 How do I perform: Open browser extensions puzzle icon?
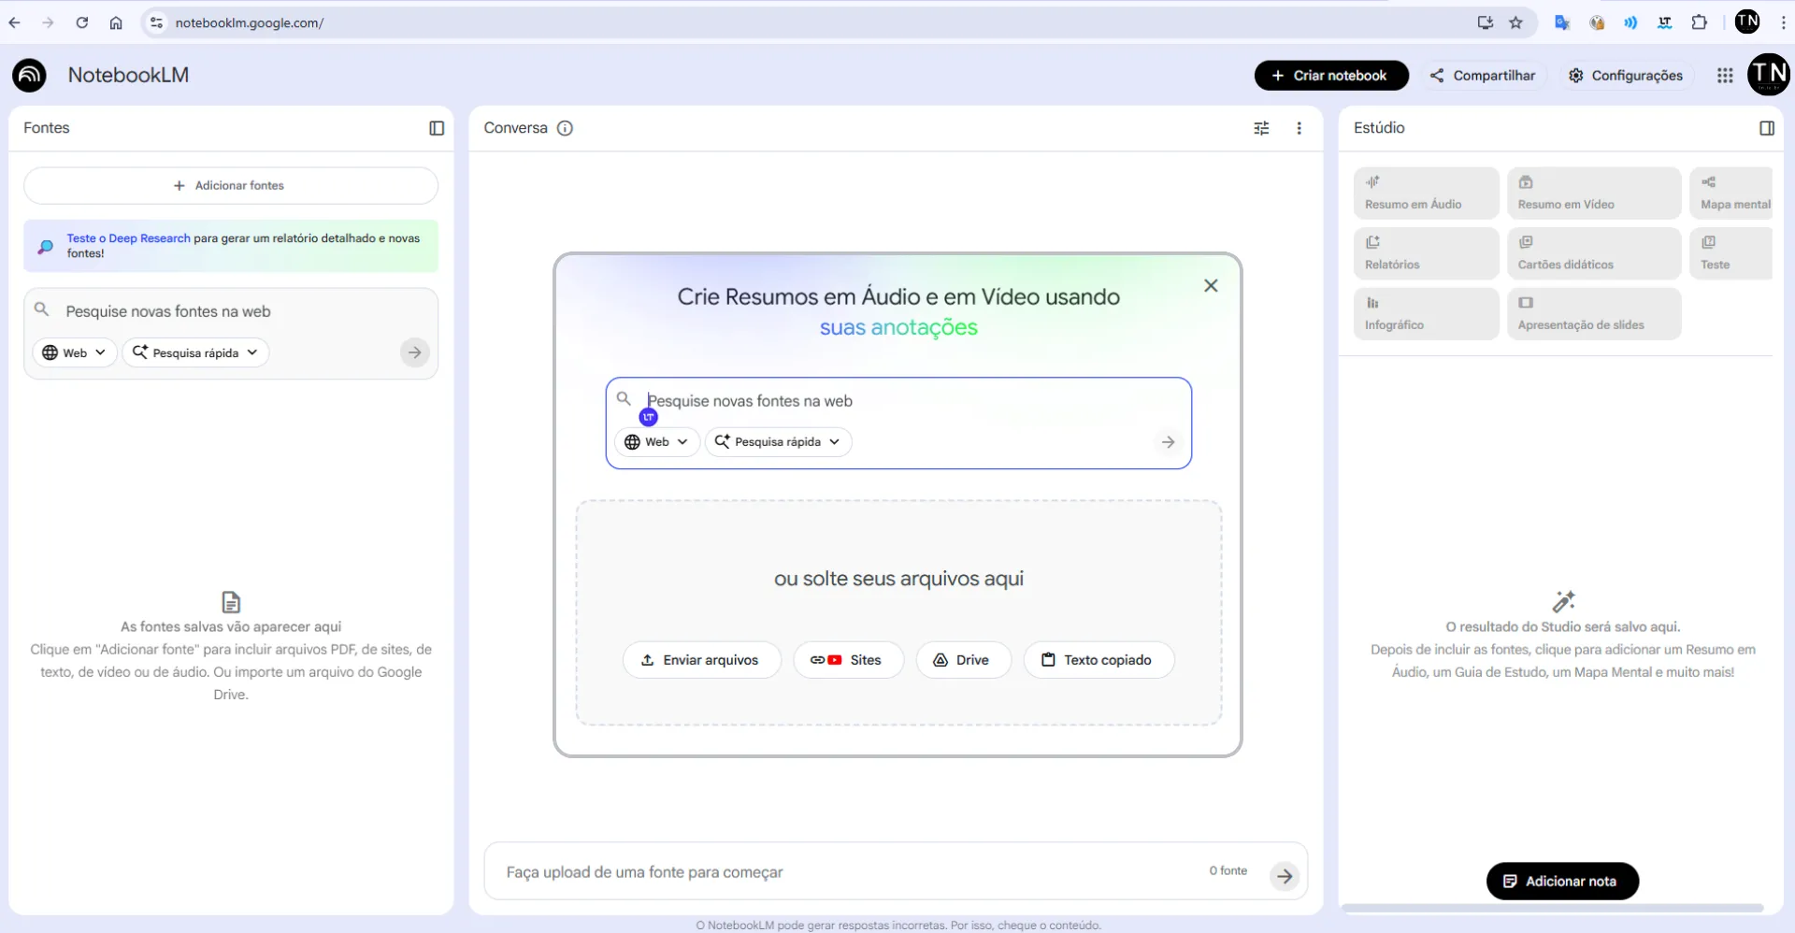click(1699, 22)
